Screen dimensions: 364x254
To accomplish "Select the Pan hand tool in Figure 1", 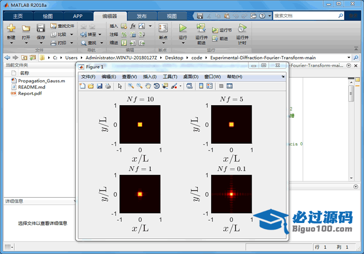I will [x=148, y=86].
